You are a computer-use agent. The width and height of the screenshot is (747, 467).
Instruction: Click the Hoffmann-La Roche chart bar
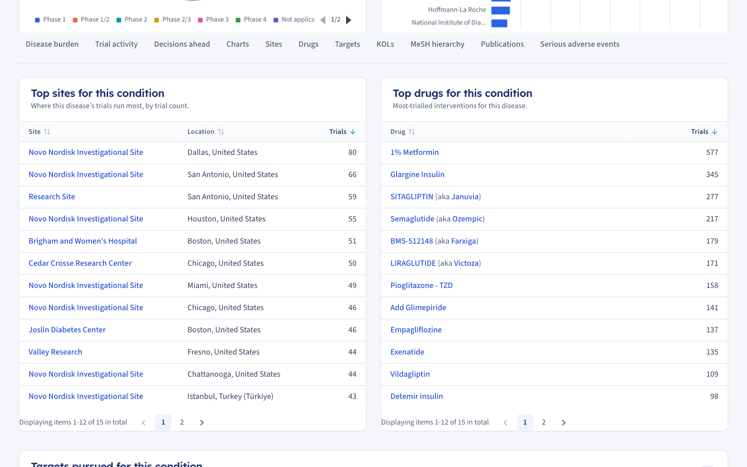(x=500, y=10)
